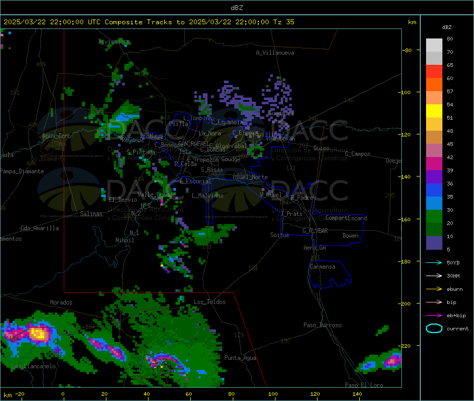This screenshot has width=474, height=401.
Task: Click the pink bip arrow legend icon
Action: tap(434, 302)
